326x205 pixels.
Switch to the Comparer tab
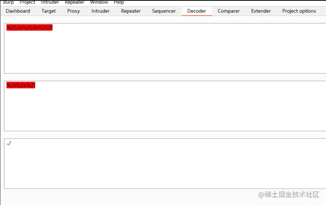[x=228, y=11]
